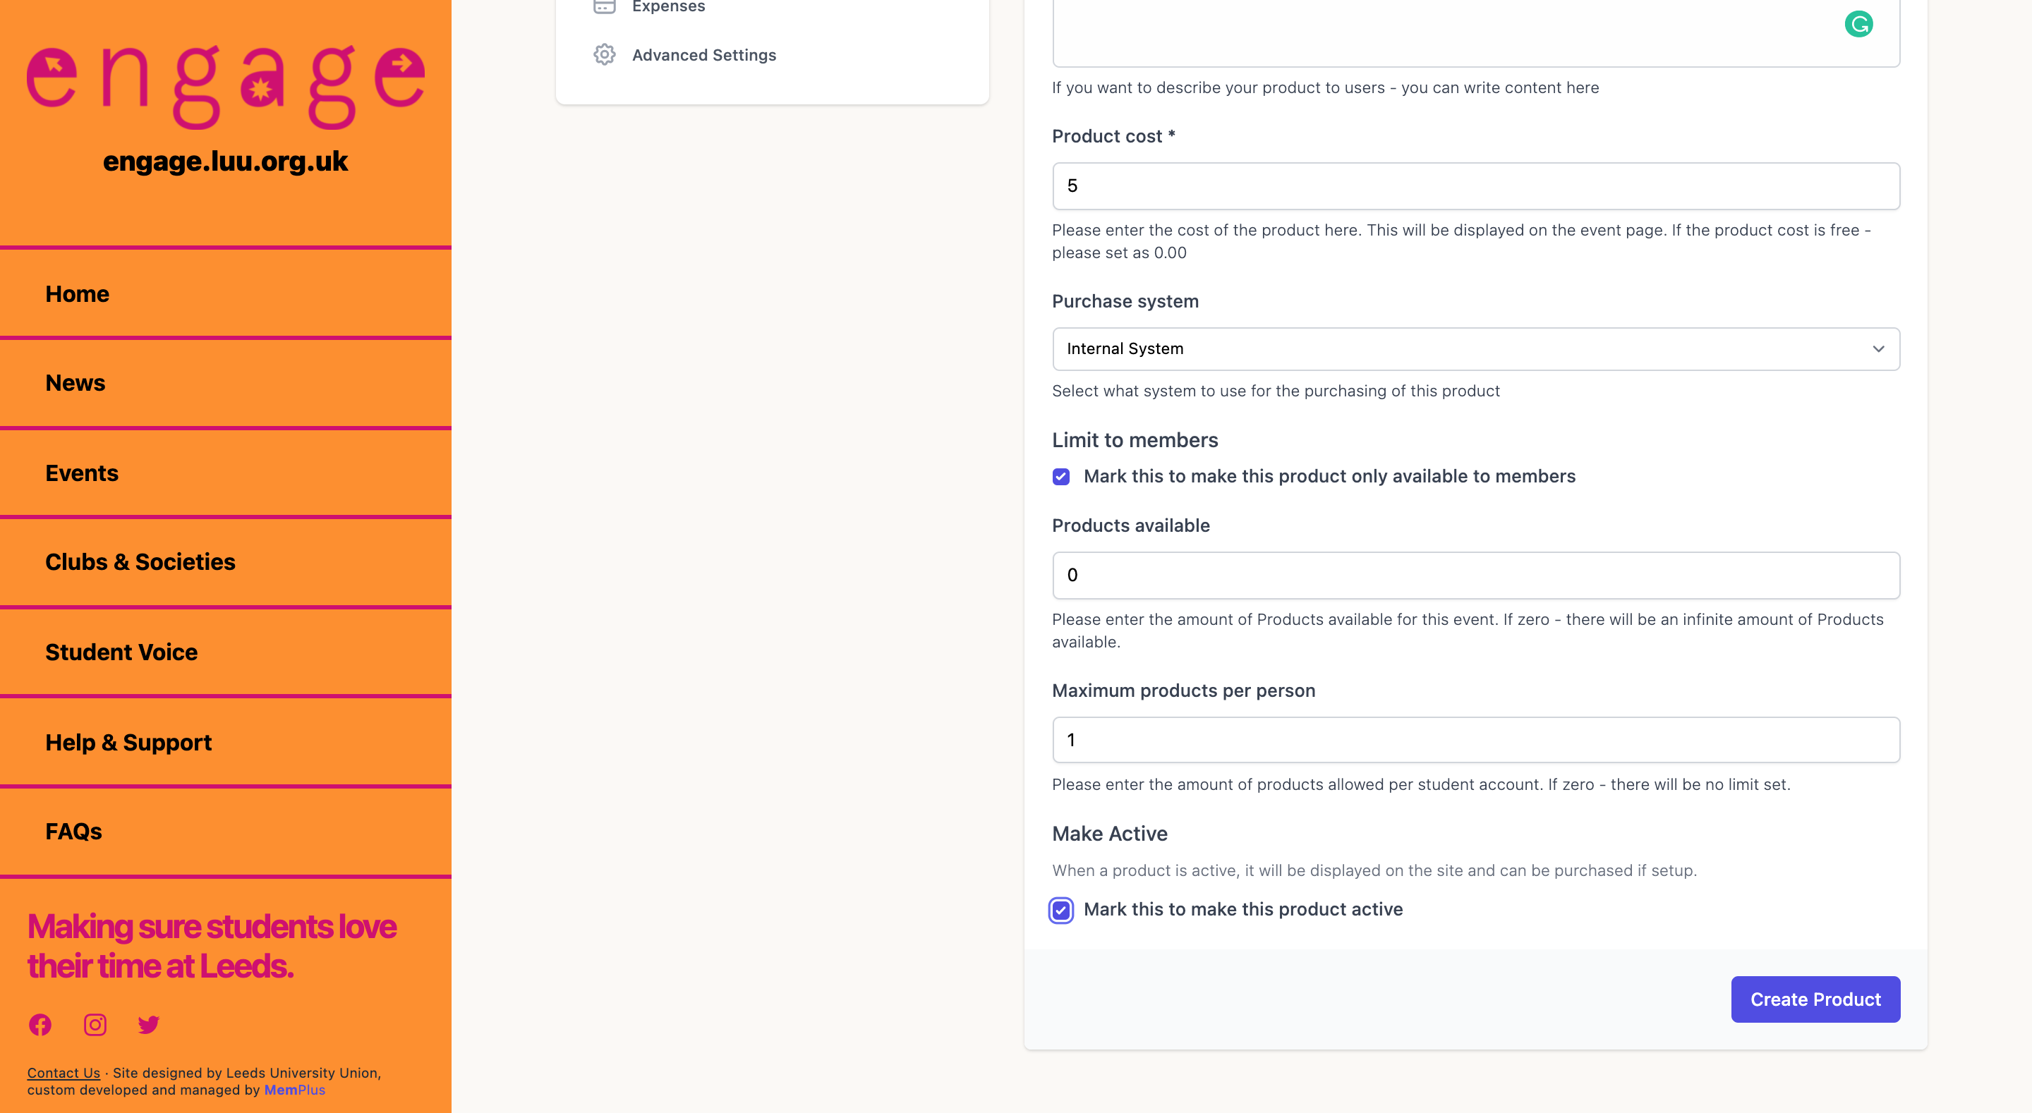The height and width of the screenshot is (1113, 2032).
Task: Open the Twitter social icon
Action: click(x=148, y=1025)
